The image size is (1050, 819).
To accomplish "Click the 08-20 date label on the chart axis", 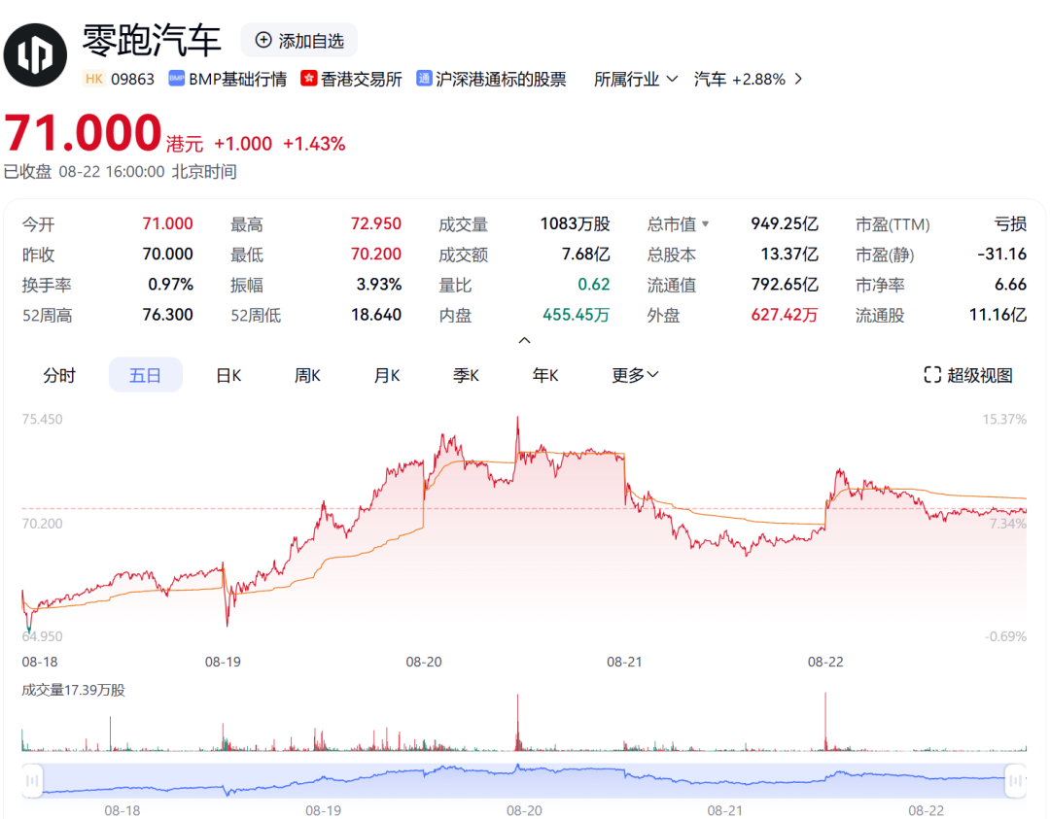I will pos(424,662).
